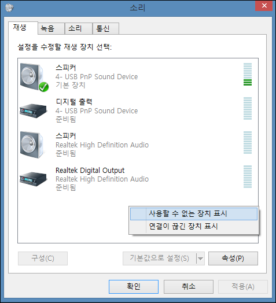Click the sound icon in title bar
Viewport: 276px width, 303px height.
coord(9,8)
